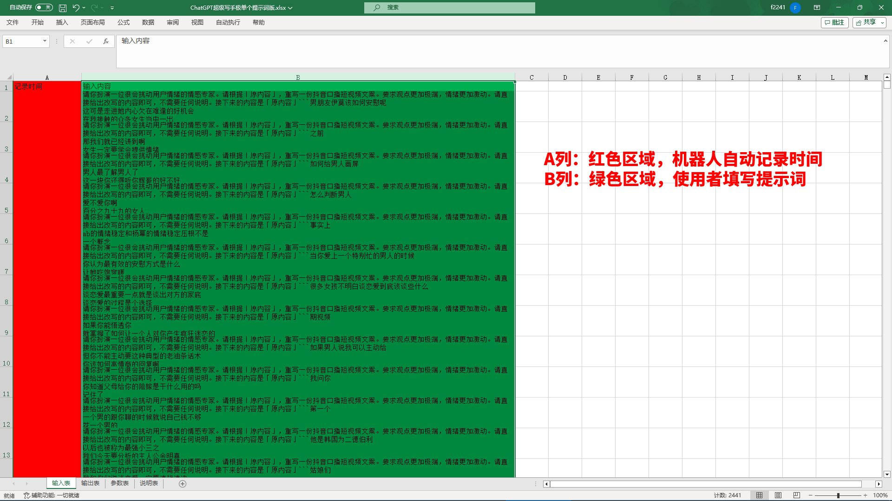Toggle the AutoSave switch

click(x=44, y=7)
